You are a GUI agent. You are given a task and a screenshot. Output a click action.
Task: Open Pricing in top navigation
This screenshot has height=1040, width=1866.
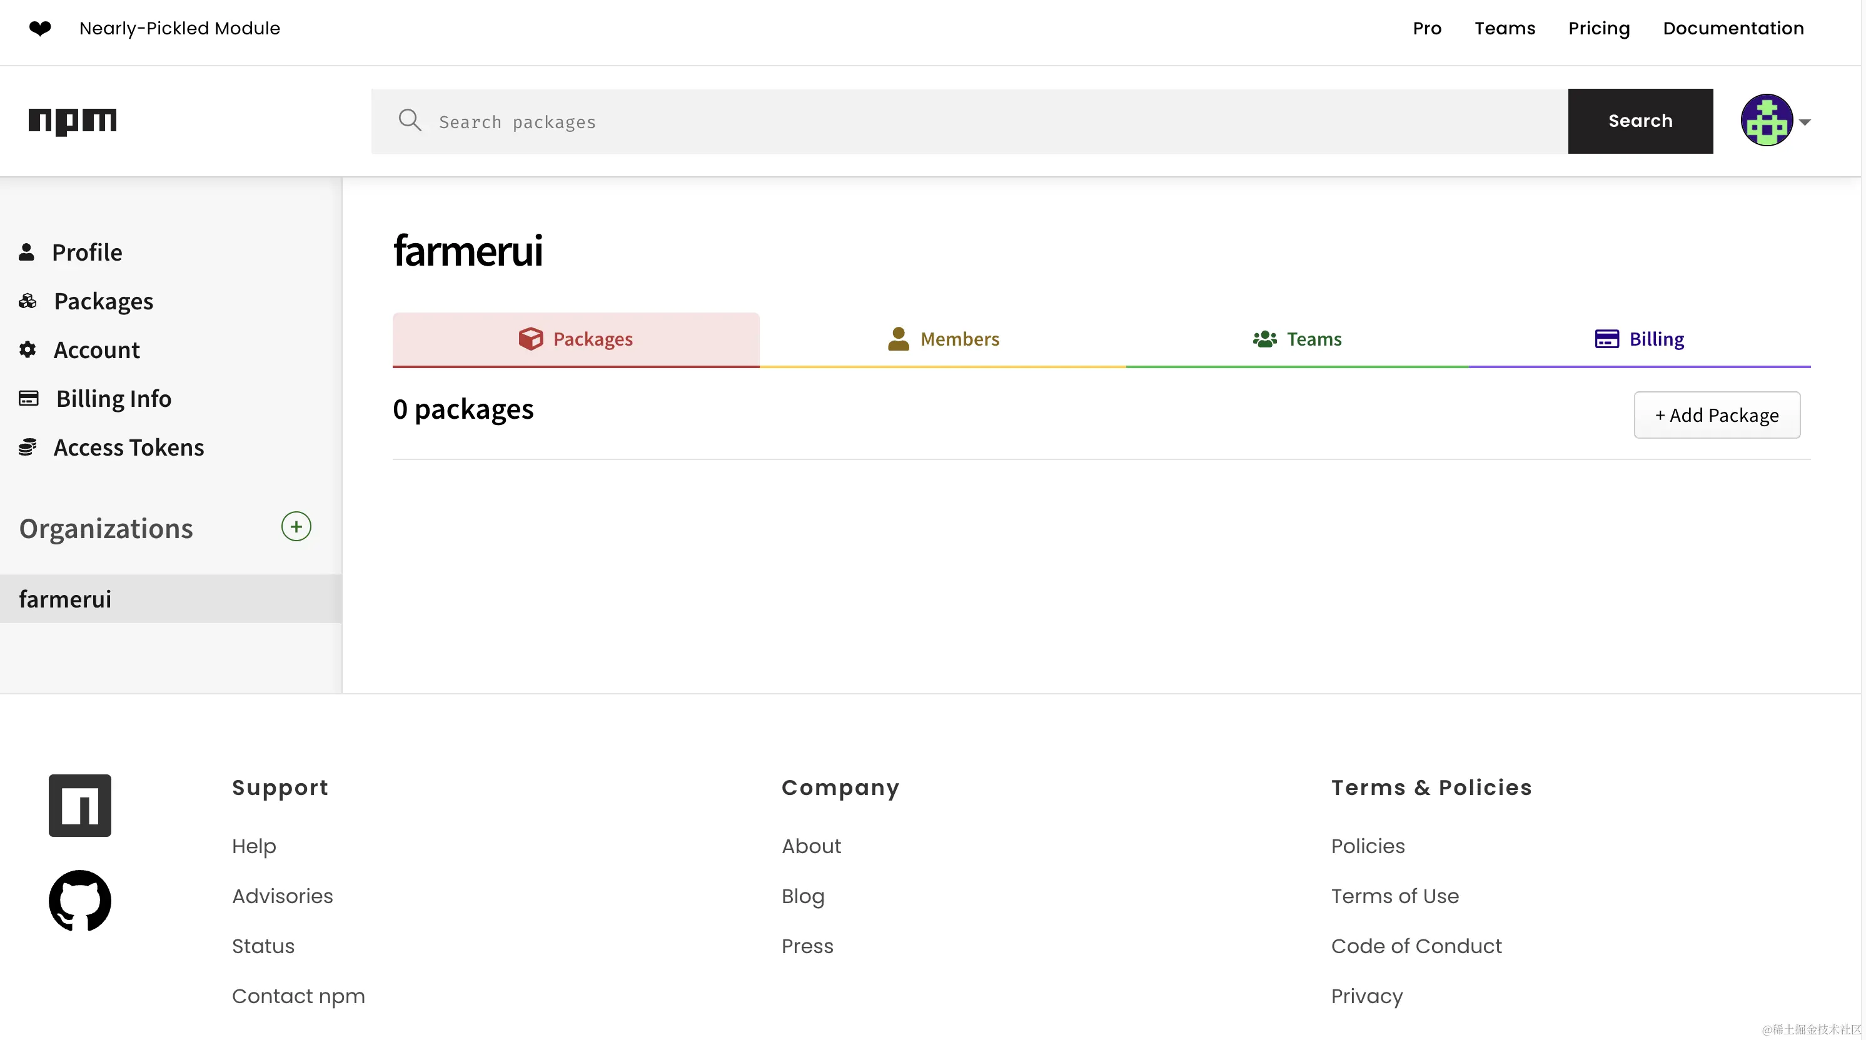1599,28
